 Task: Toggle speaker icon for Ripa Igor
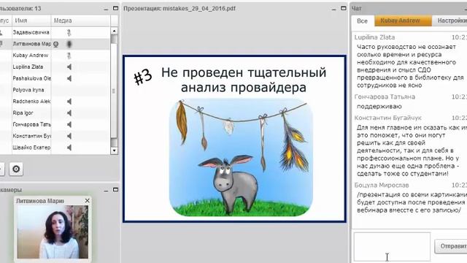pyautogui.click(x=69, y=113)
